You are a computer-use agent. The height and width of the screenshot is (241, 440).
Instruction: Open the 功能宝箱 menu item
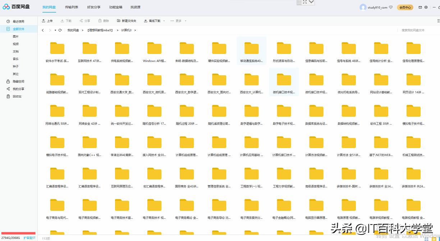(115, 7)
